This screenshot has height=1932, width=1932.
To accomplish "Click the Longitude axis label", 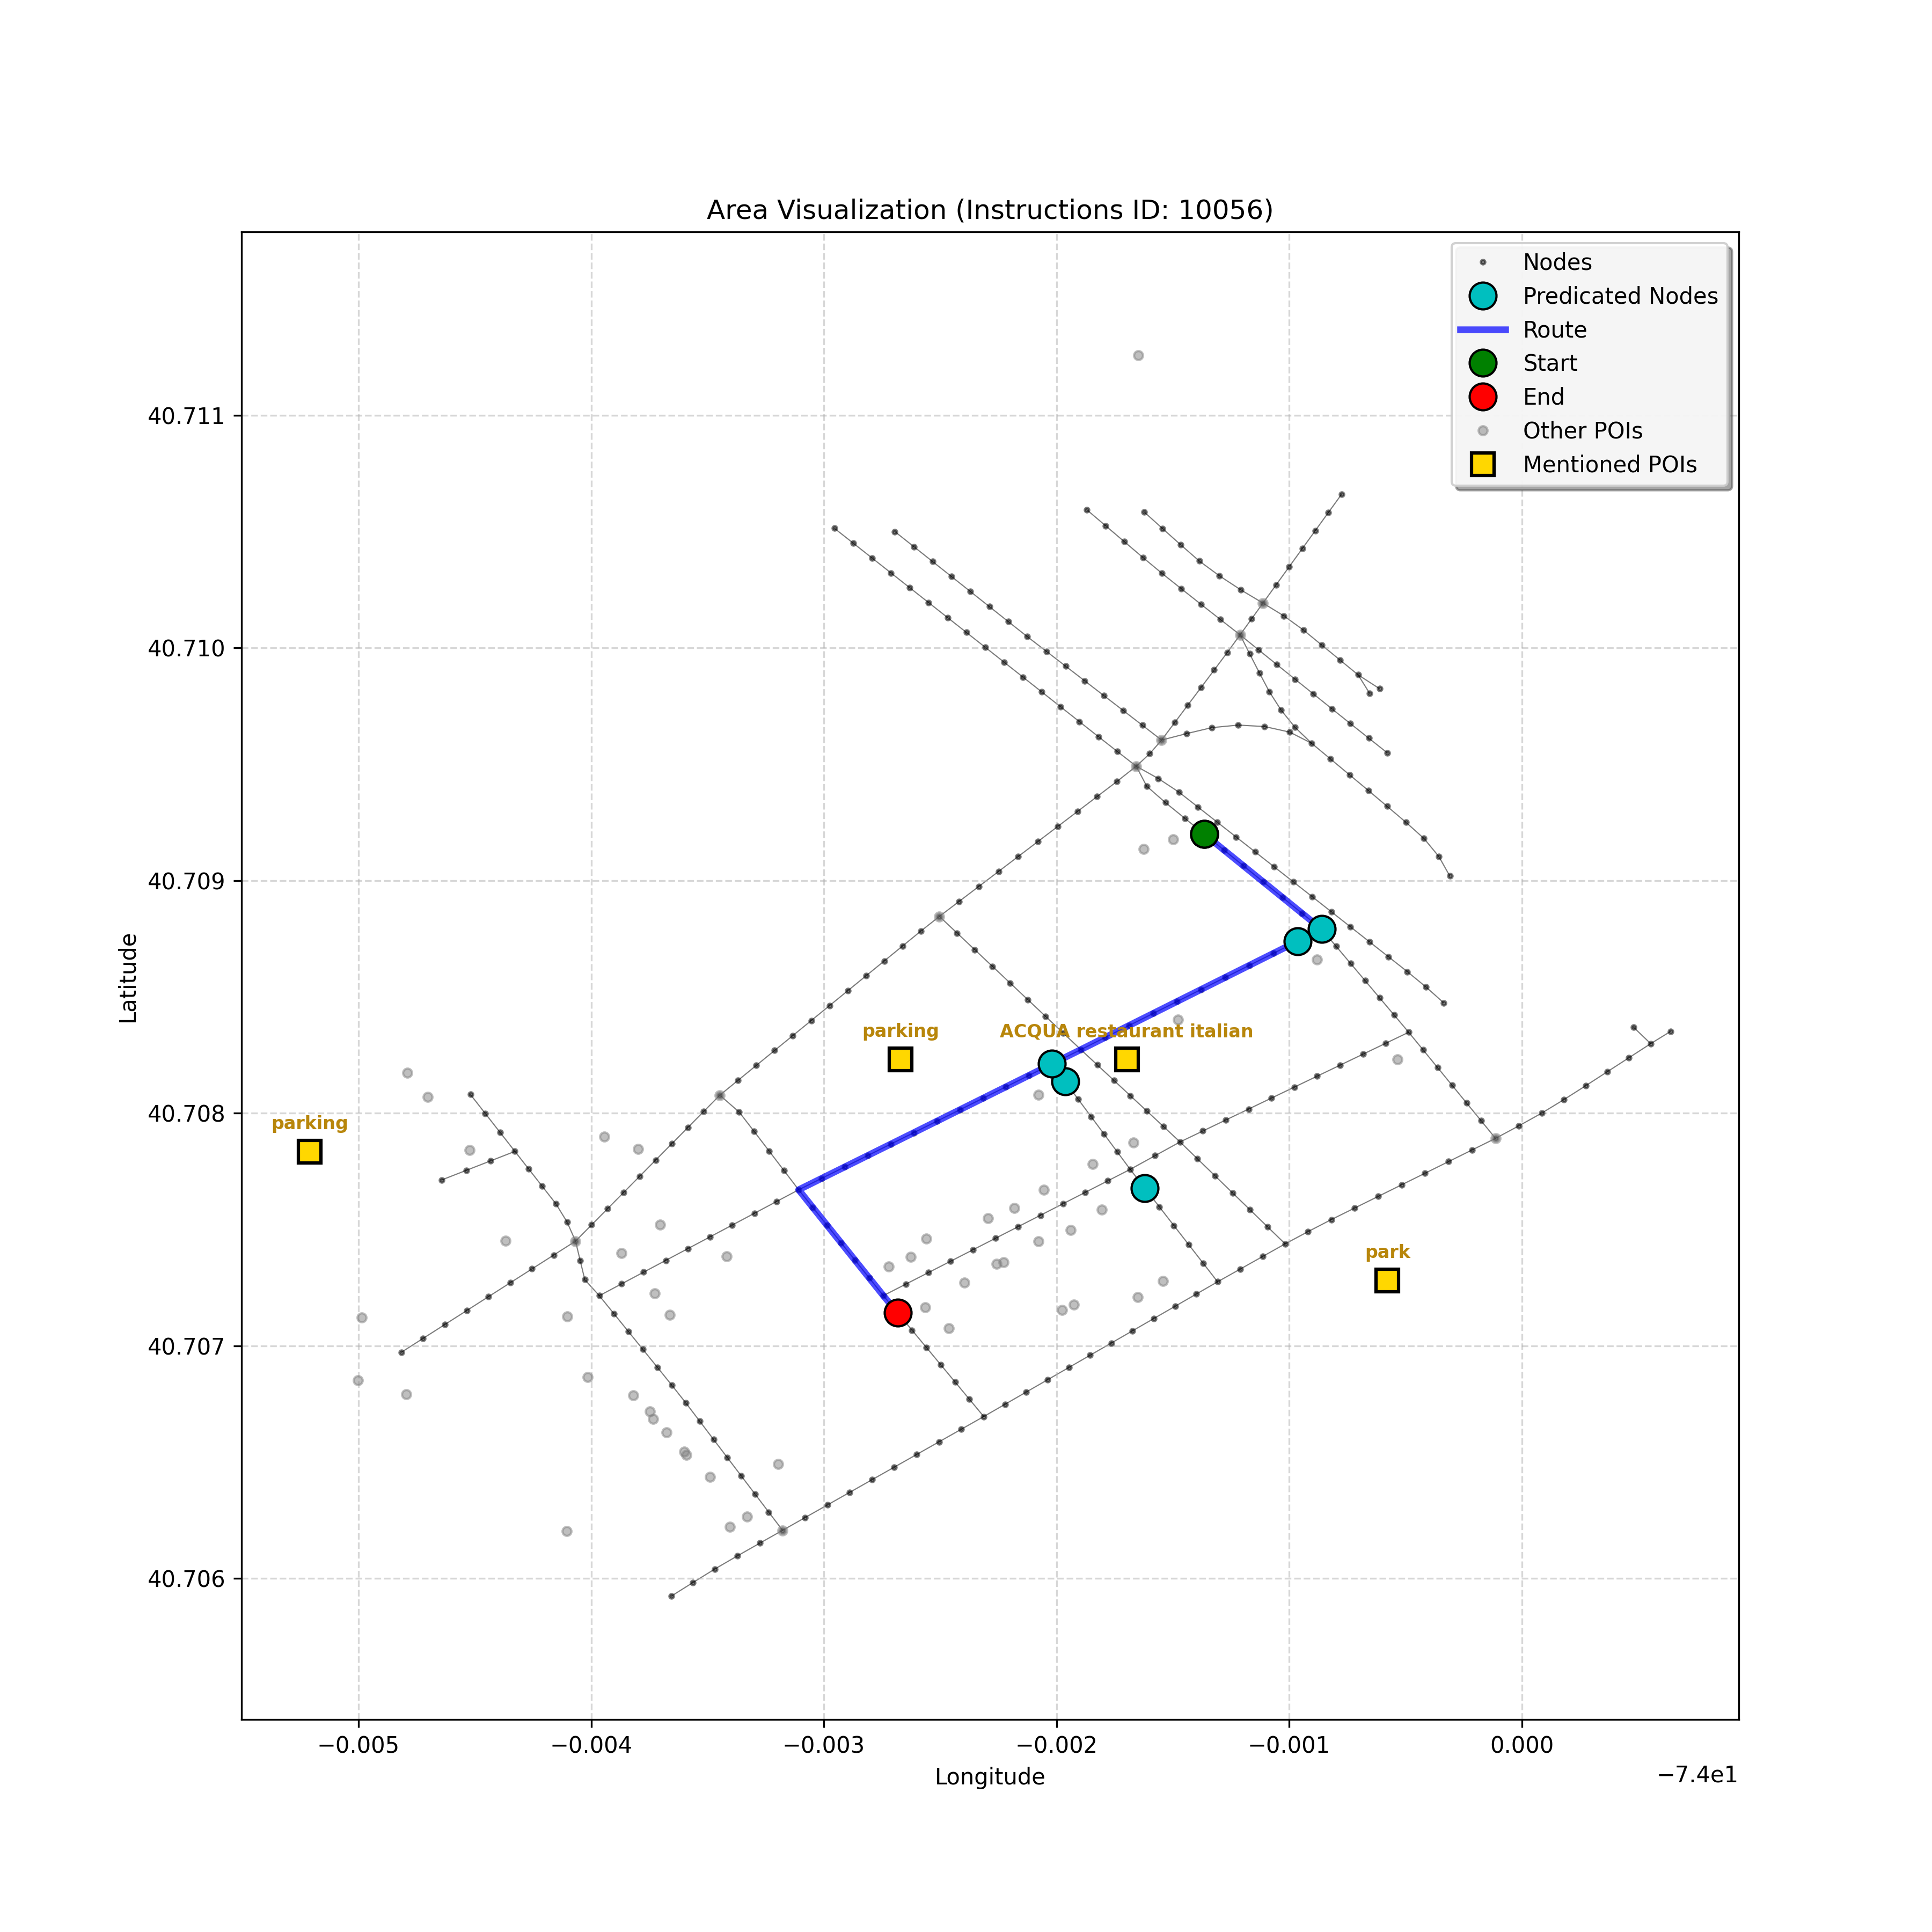I will click(x=990, y=1777).
